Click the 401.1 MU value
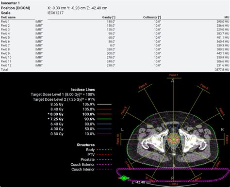 pyautogui.click(x=223, y=37)
